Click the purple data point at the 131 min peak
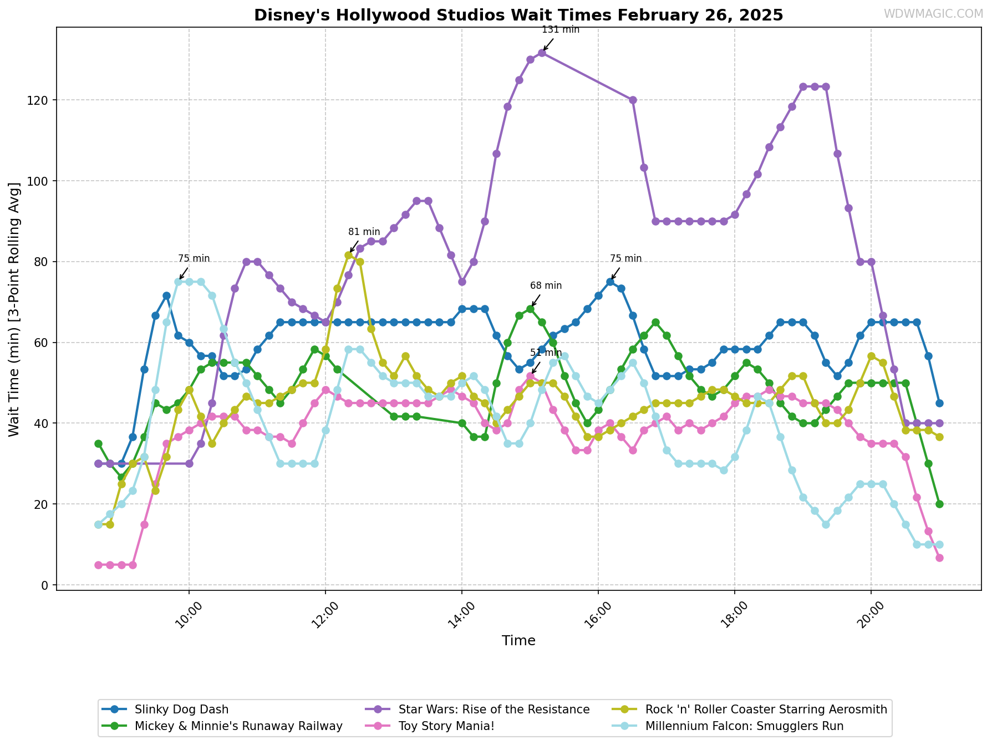This screenshot has width=992, height=745. click(542, 53)
